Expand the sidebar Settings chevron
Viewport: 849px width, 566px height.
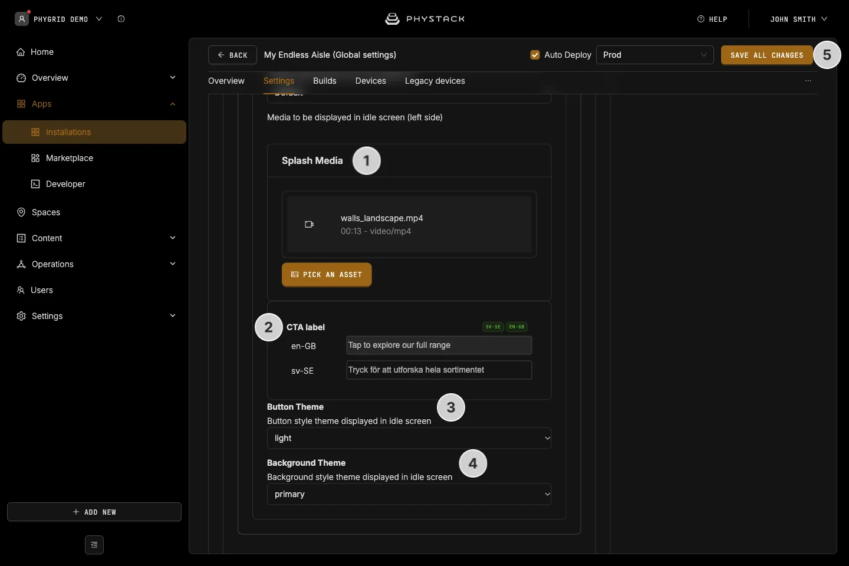pyautogui.click(x=173, y=316)
